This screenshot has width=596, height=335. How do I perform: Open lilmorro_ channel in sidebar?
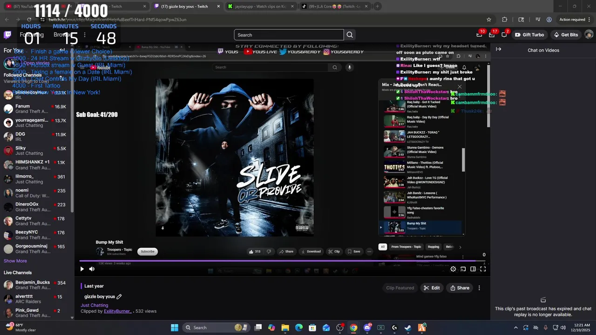(35, 179)
